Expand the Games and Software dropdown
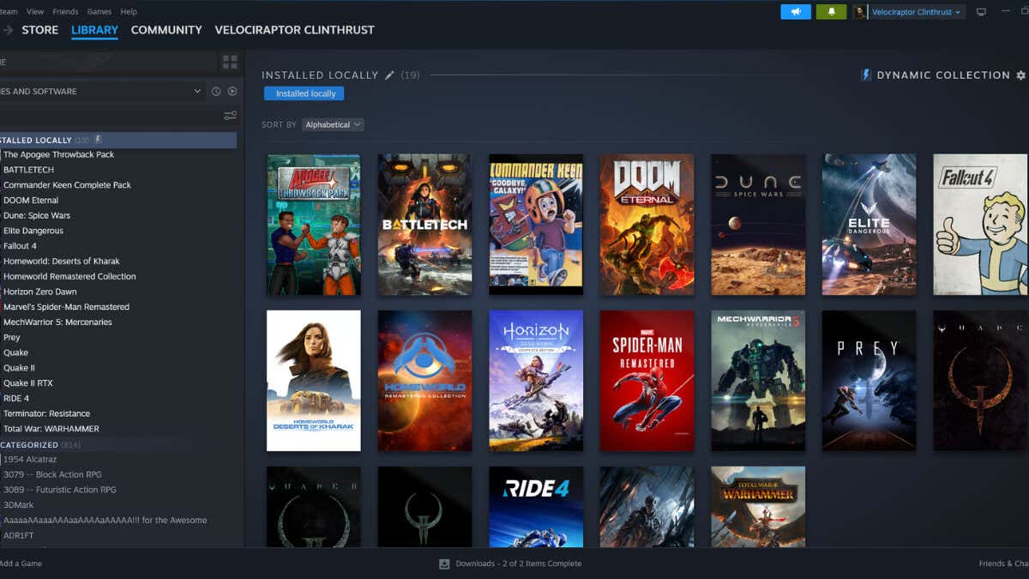1029x579 pixels. [196, 91]
